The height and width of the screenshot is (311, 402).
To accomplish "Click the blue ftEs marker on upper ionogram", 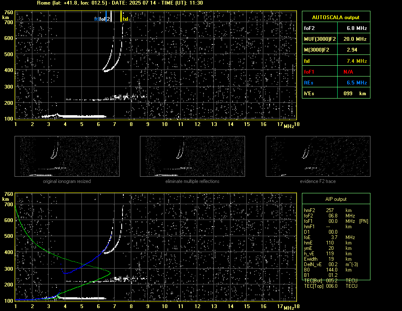I will pos(106,16).
